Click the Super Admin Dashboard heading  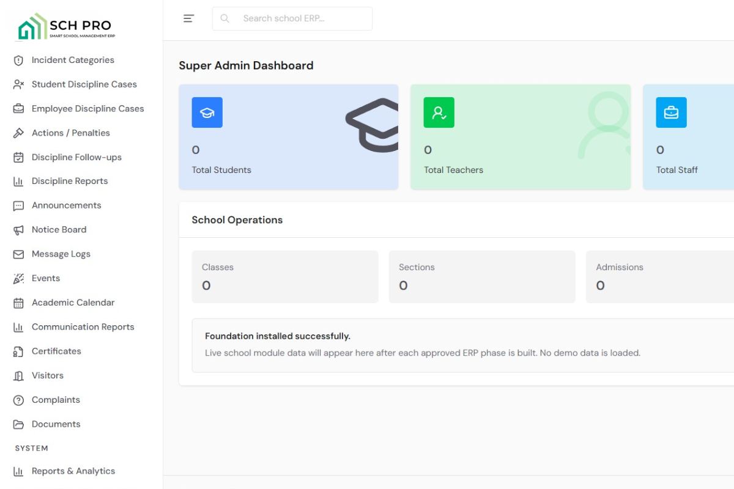246,65
